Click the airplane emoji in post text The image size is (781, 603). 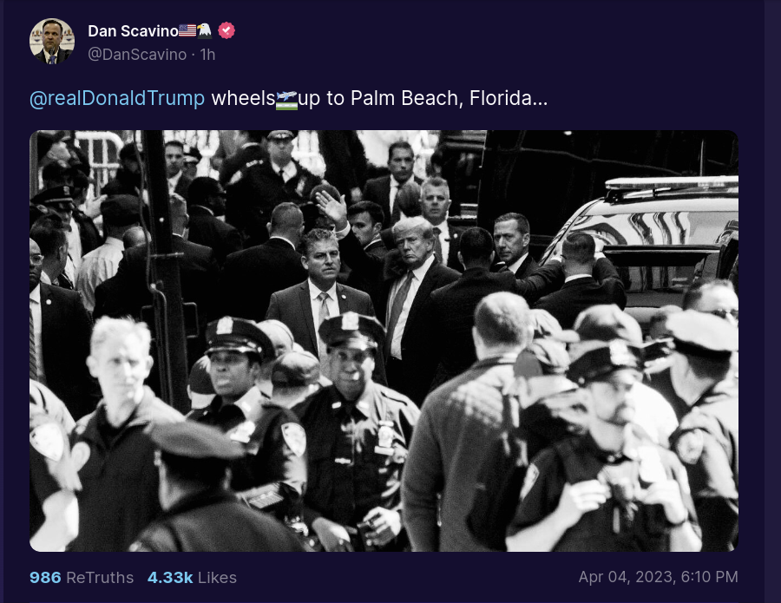(x=287, y=100)
